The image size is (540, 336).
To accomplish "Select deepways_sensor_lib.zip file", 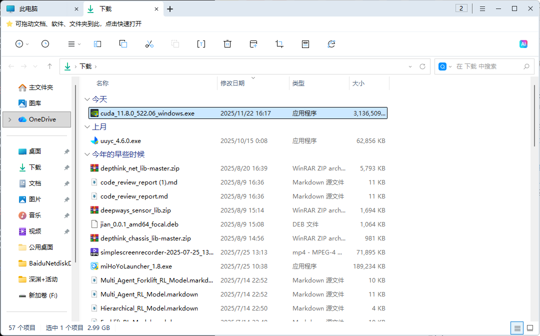I will tap(238, 210).
